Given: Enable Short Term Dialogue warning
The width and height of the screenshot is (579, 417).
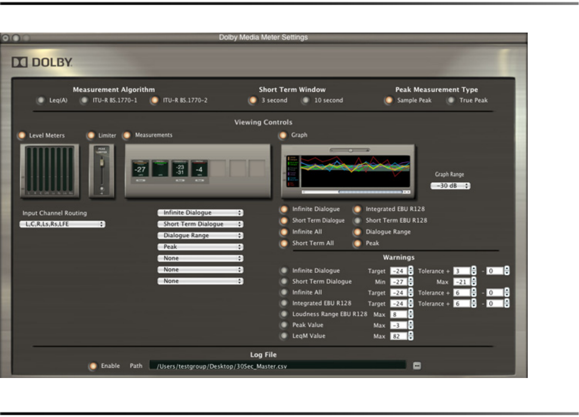Looking at the screenshot, I should (x=284, y=282).
